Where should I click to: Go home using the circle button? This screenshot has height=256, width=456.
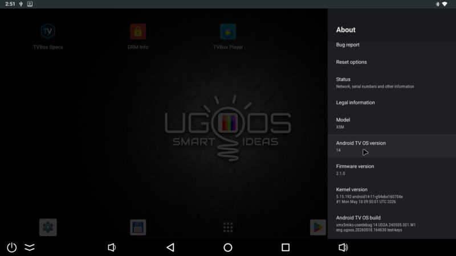tap(227, 247)
